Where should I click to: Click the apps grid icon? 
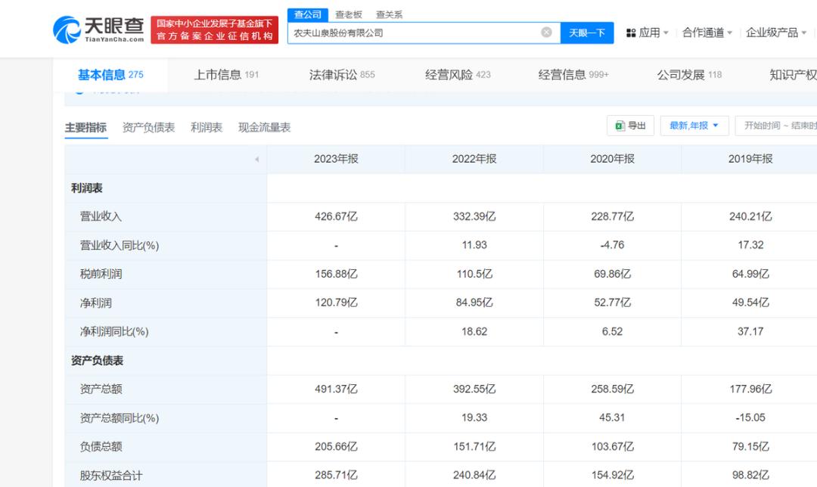(x=630, y=33)
